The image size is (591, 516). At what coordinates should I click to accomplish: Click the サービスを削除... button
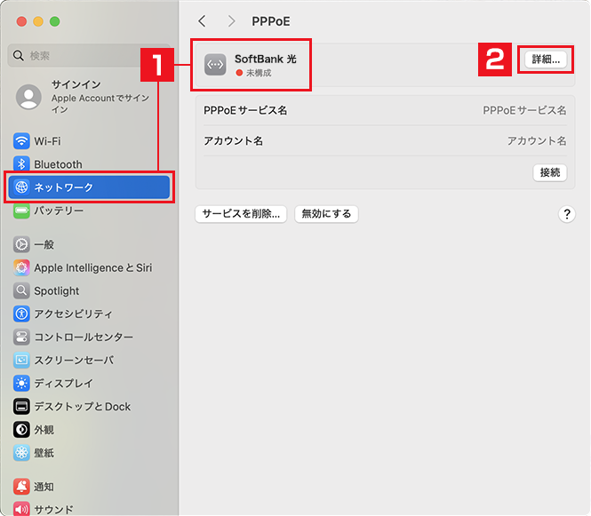click(241, 214)
